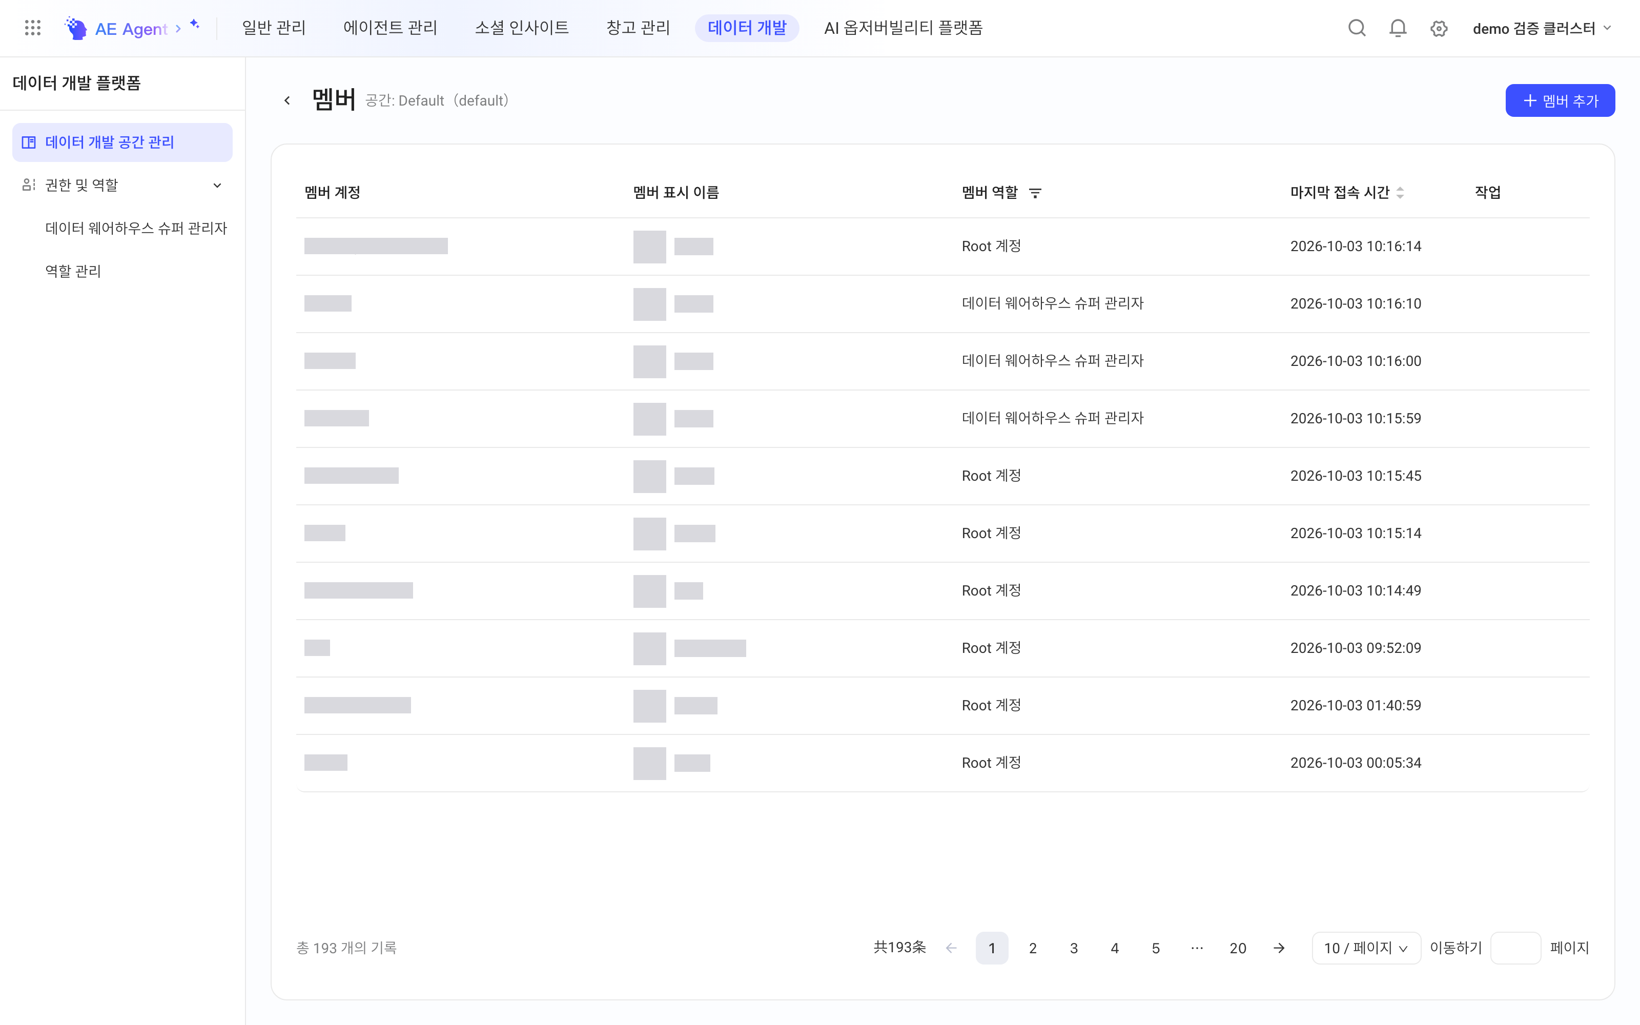Image resolution: width=1640 pixels, height=1025 pixels.
Task: Go back using the arrow beside 멤버
Action: click(288, 100)
